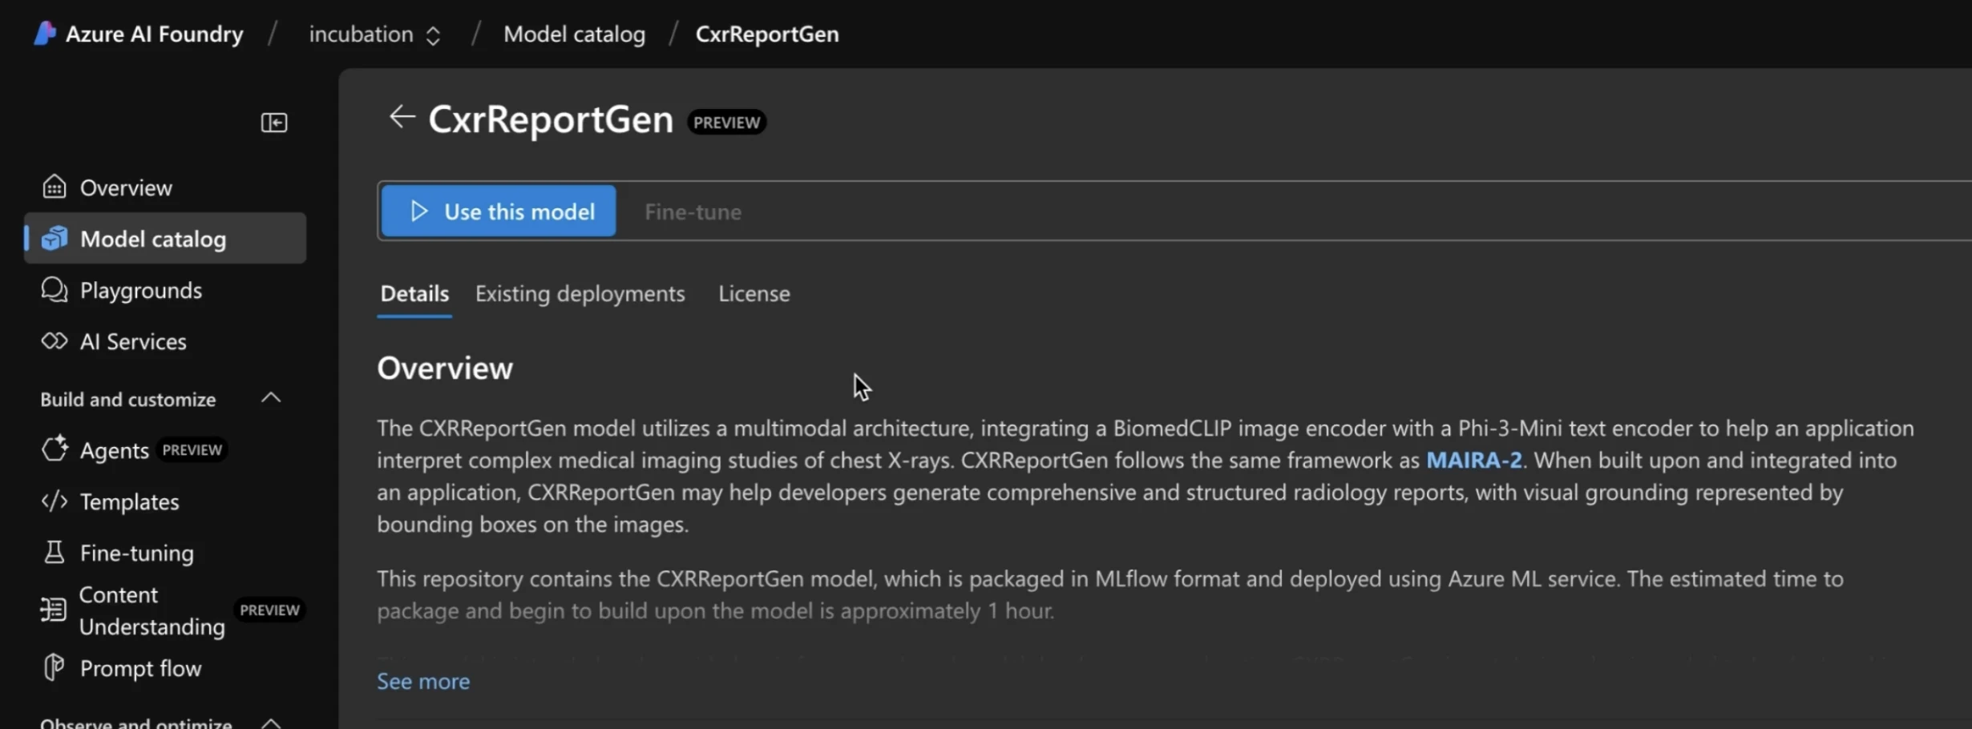Collapse the left navigation panel

click(x=273, y=122)
